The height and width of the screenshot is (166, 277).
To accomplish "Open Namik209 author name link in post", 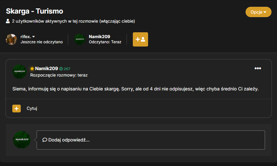I will click(x=46, y=68).
